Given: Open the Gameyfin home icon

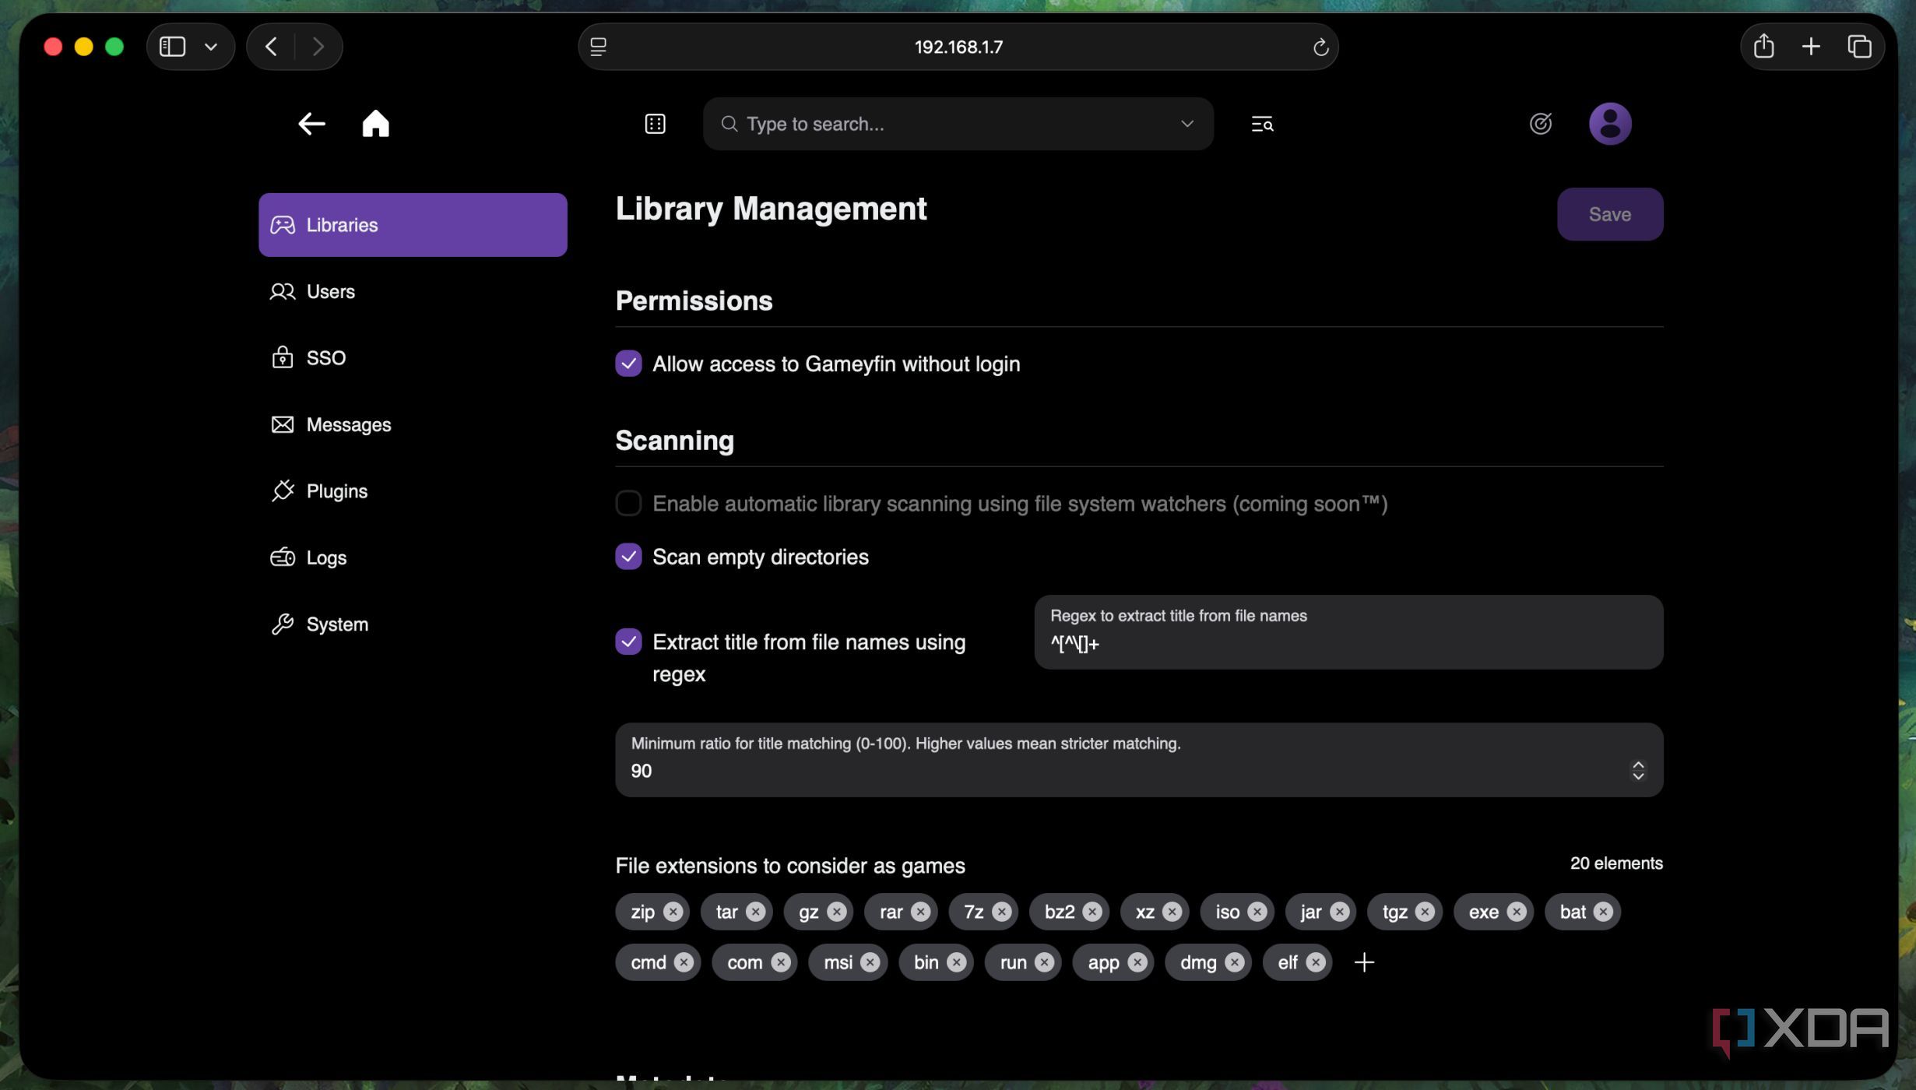Looking at the screenshot, I should coord(375,123).
